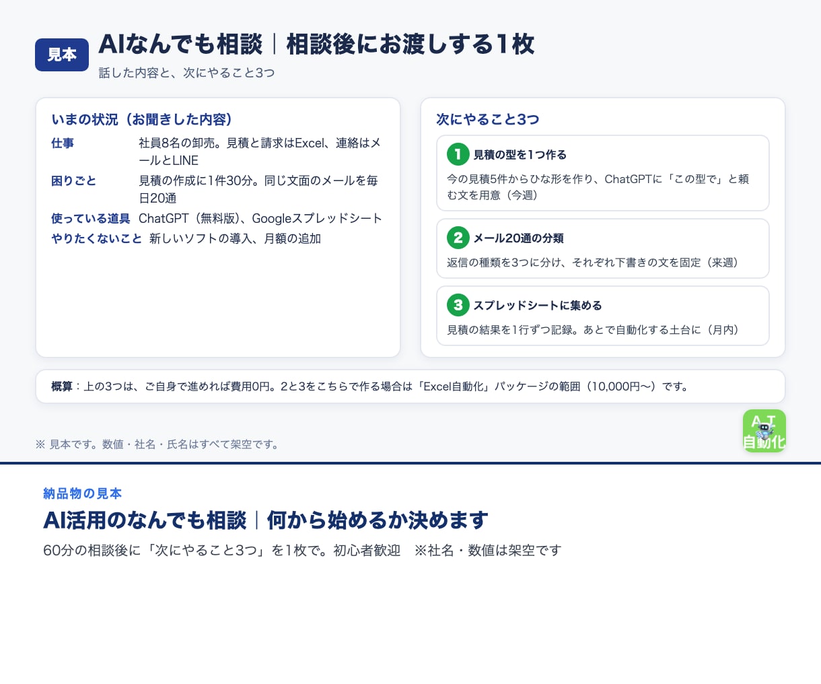Click the note ※社名・数値は架空です
Viewport: 821px width, 684px height.
(x=488, y=550)
